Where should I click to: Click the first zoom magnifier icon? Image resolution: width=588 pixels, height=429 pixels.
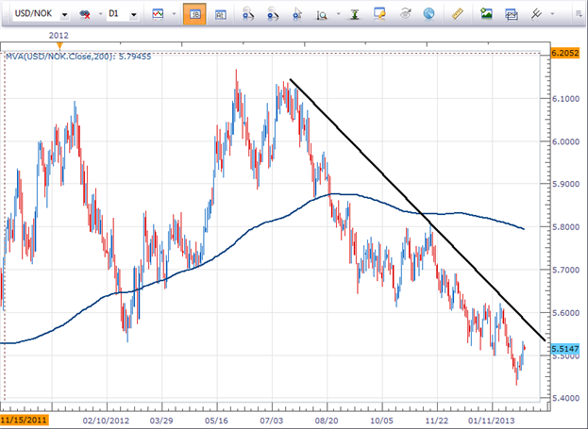pos(248,14)
